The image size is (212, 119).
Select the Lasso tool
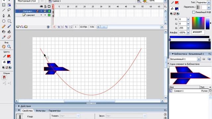coord(9,10)
